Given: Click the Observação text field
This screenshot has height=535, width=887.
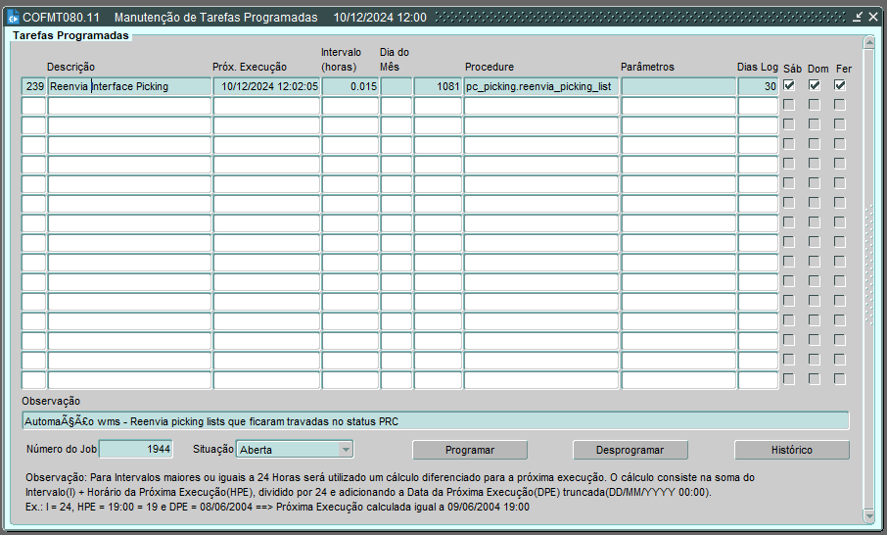Looking at the screenshot, I should coord(435,420).
